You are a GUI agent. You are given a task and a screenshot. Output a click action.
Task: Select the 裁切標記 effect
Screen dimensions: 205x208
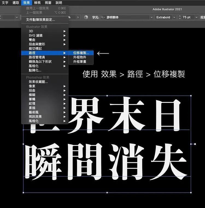35,48
